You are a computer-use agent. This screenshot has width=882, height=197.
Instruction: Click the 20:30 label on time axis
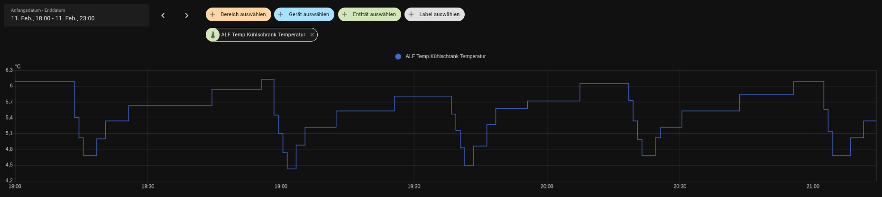pyautogui.click(x=680, y=187)
